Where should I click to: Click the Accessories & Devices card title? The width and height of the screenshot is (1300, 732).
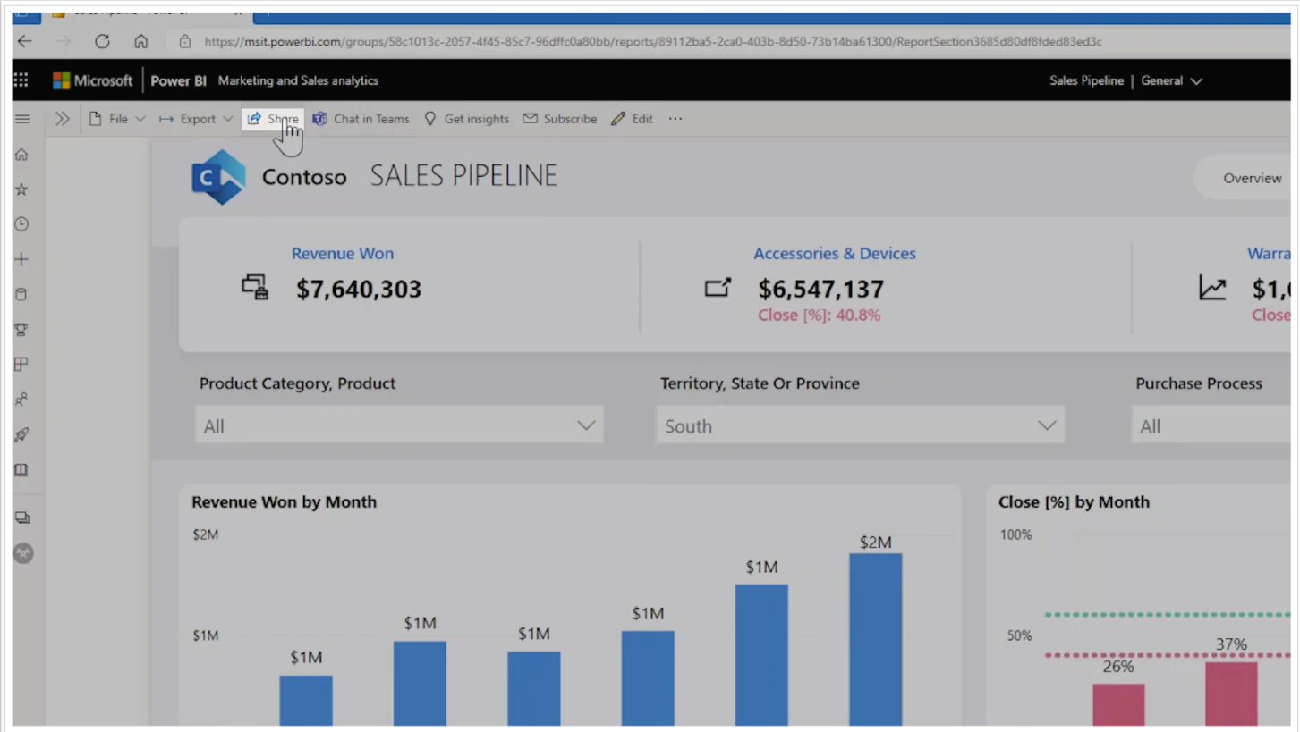click(835, 254)
